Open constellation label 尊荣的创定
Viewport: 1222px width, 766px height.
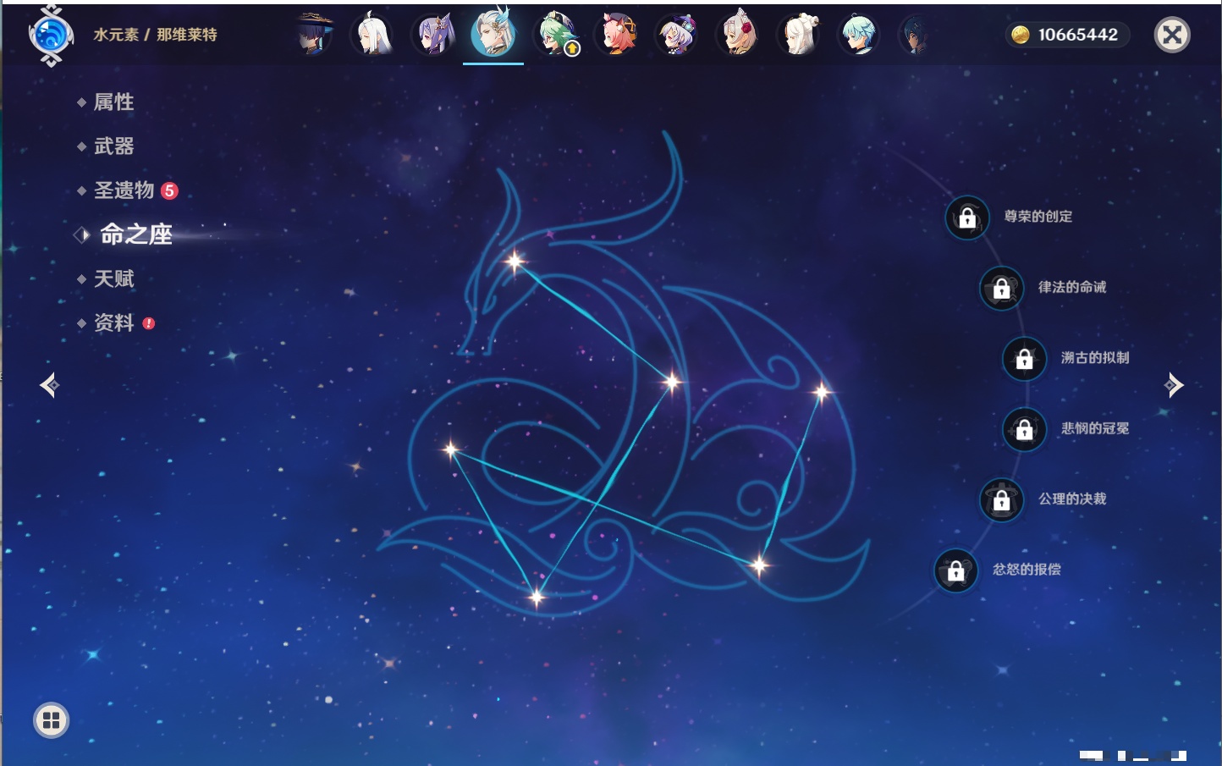pyautogui.click(x=1038, y=217)
